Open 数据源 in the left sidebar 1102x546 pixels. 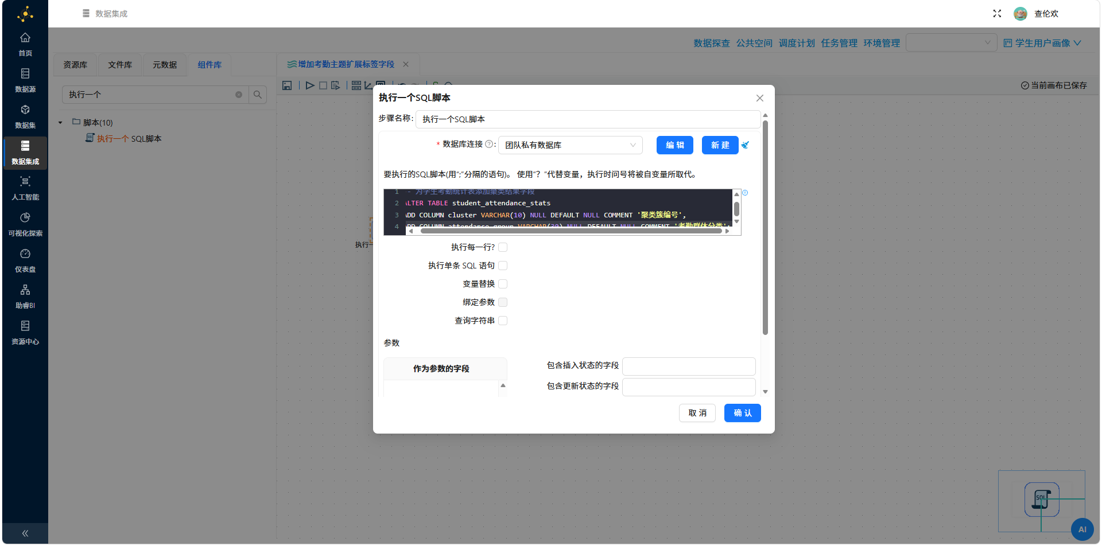25,80
